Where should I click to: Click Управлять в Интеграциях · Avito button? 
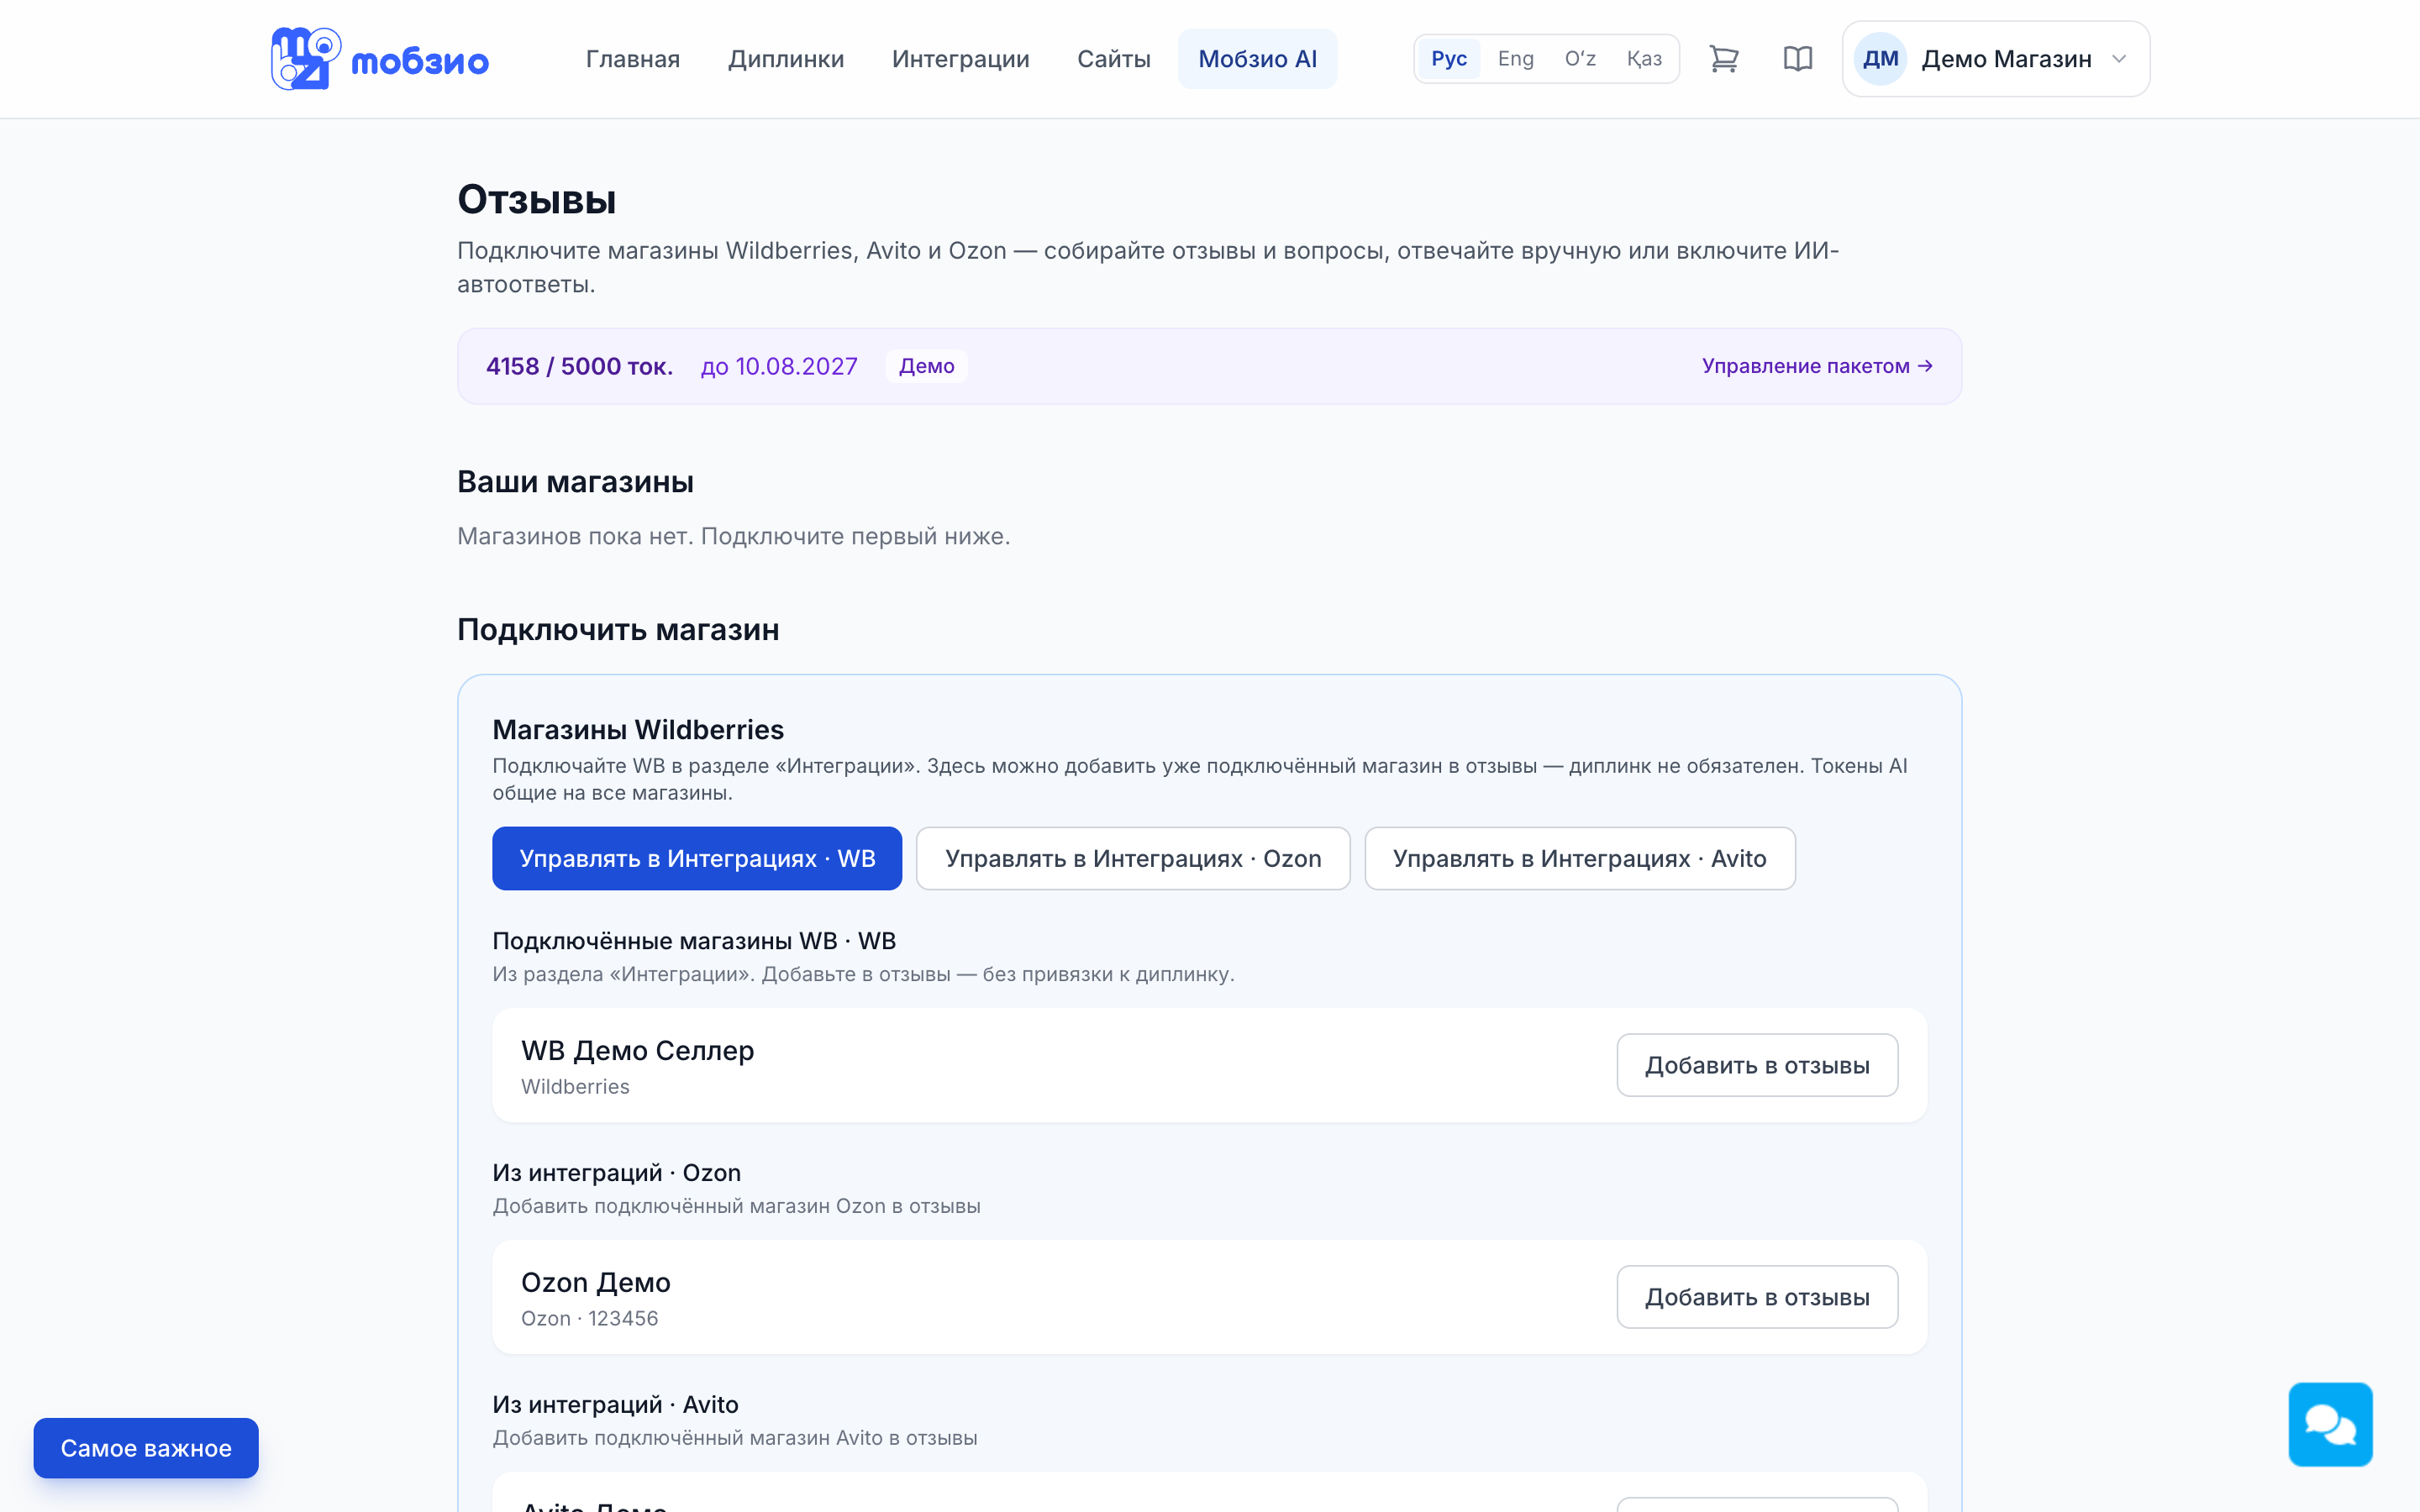point(1580,858)
